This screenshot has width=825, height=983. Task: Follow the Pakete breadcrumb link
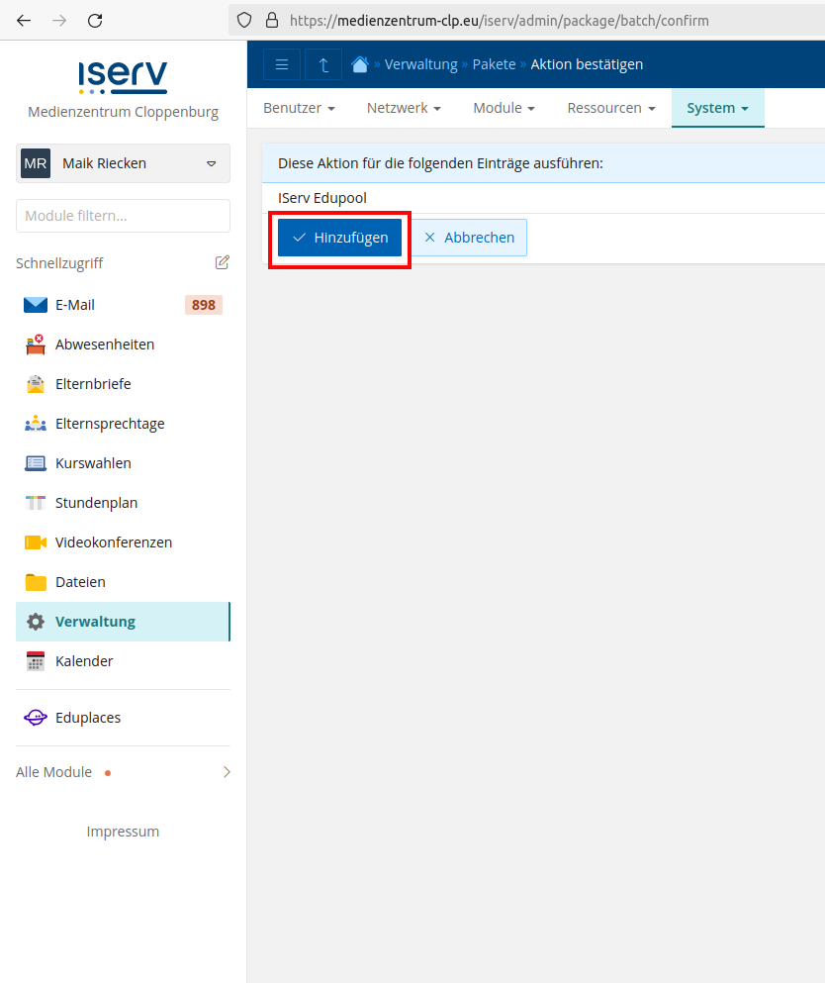pos(494,64)
